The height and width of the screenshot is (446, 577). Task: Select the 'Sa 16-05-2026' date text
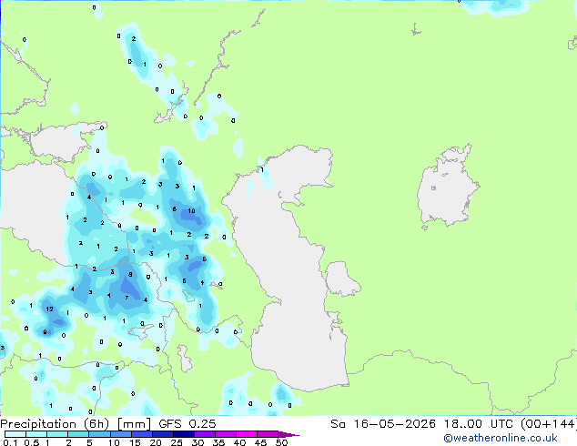(x=383, y=424)
